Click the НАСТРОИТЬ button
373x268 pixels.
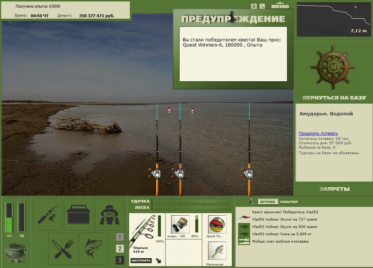pyautogui.click(x=141, y=261)
